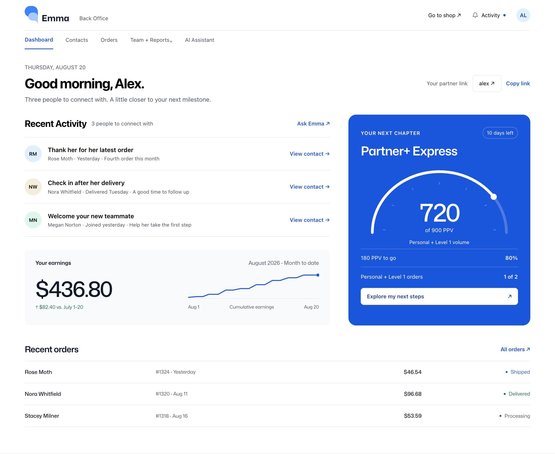Click the $436.80 earnings amount
Viewport: 555px width, 454px height.
[x=74, y=289]
